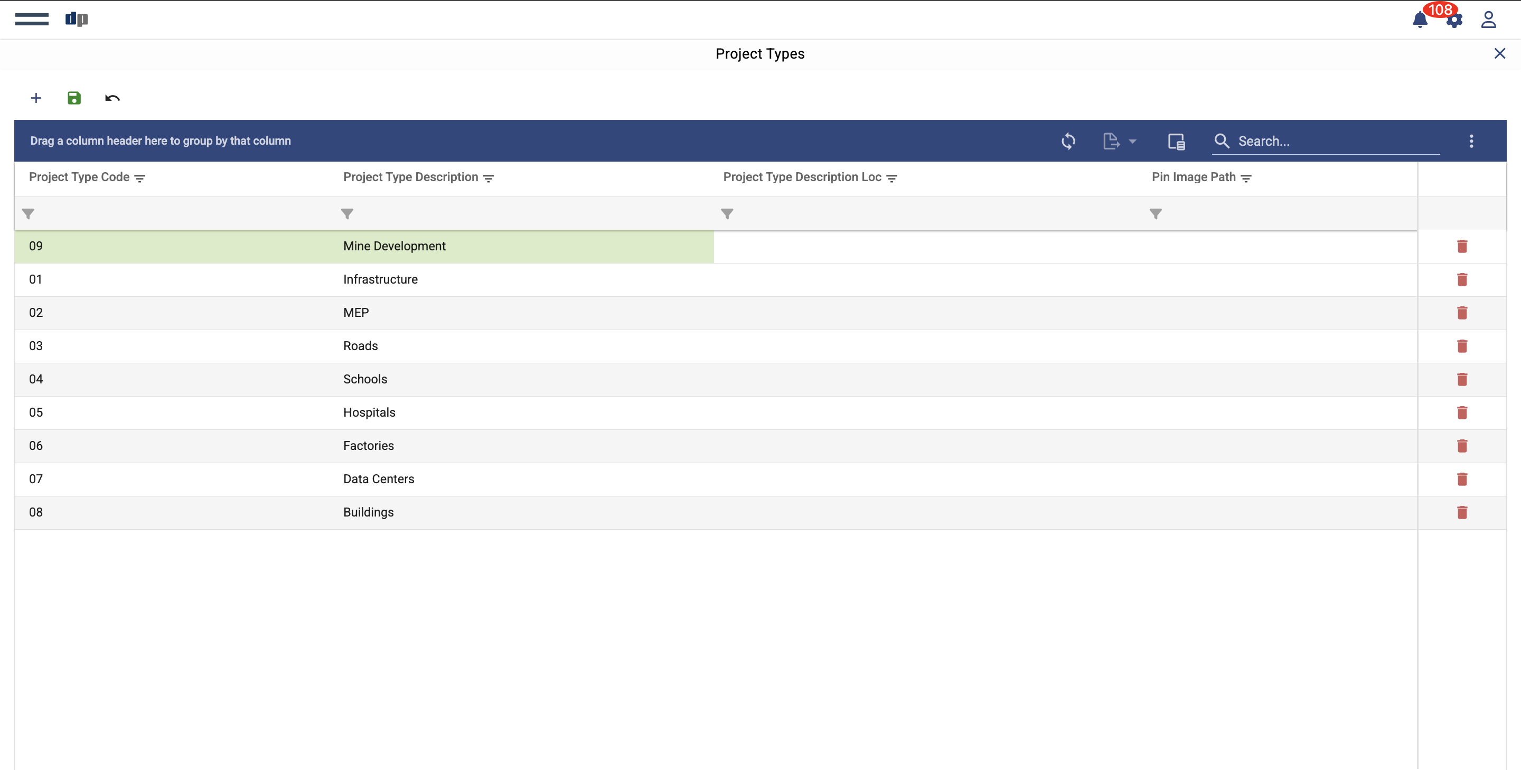Click the refresh icon in the grid header
The width and height of the screenshot is (1521, 770).
click(1068, 141)
